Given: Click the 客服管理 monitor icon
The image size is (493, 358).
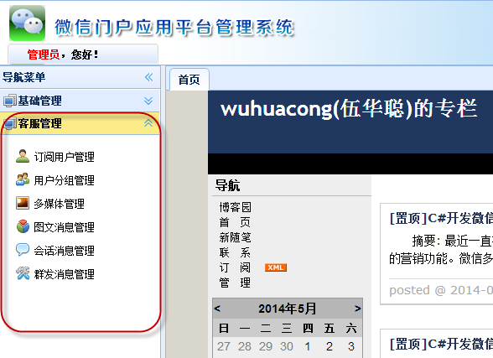Looking at the screenshot, I should pos(10,123).
